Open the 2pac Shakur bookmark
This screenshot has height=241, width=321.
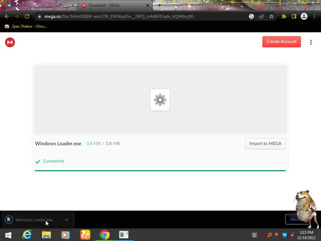click(x=26, y=26)
